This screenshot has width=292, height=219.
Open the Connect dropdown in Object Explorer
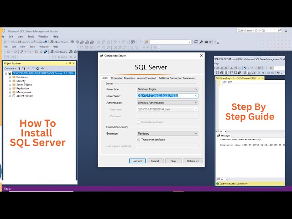coord(10,68)
